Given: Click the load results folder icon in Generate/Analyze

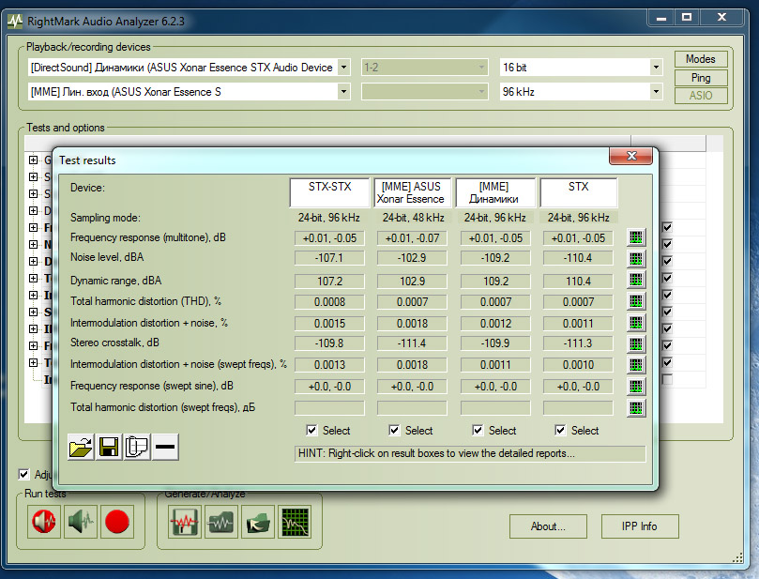Looking at the screenshot, I should point(258,522).
